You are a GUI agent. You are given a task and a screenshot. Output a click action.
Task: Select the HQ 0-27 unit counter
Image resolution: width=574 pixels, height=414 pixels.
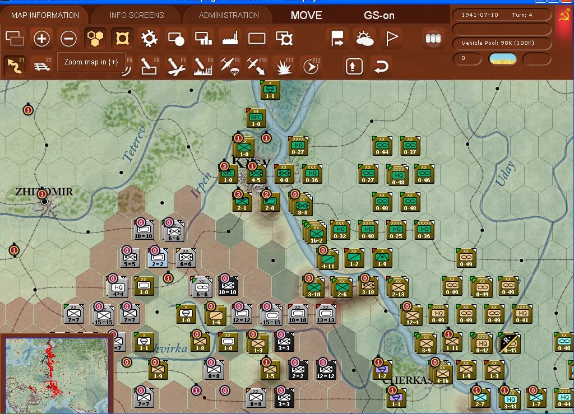pyautogui.click(x=298, y=146)
